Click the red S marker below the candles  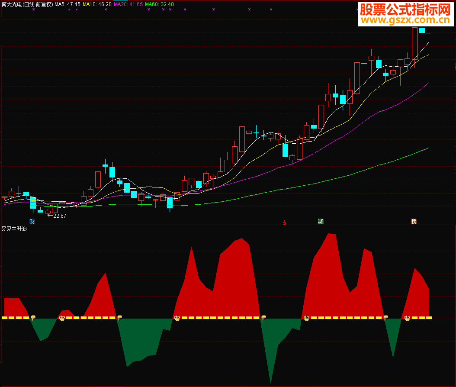[285, 223]
